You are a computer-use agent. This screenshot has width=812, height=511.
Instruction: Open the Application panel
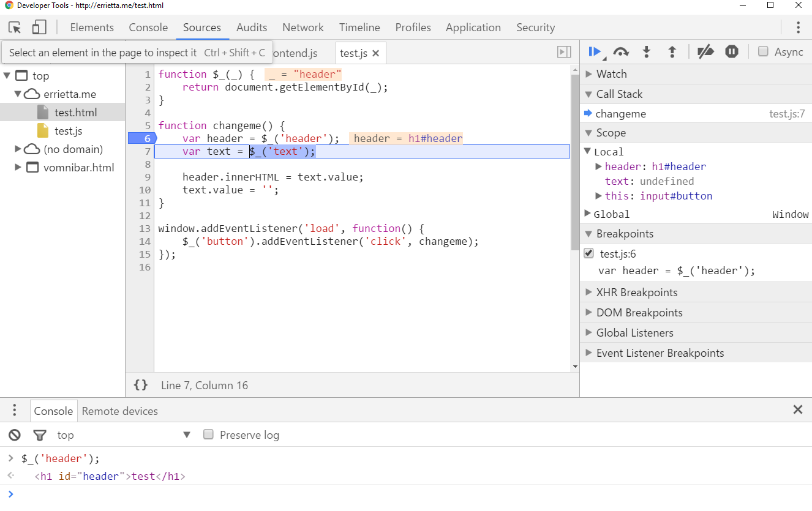point(473,28)
